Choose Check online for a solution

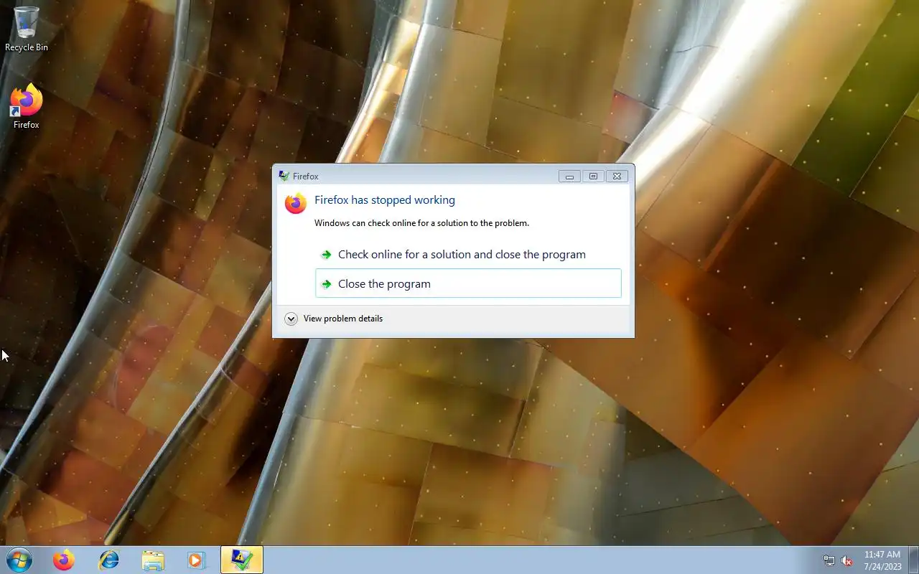[468, 255]
